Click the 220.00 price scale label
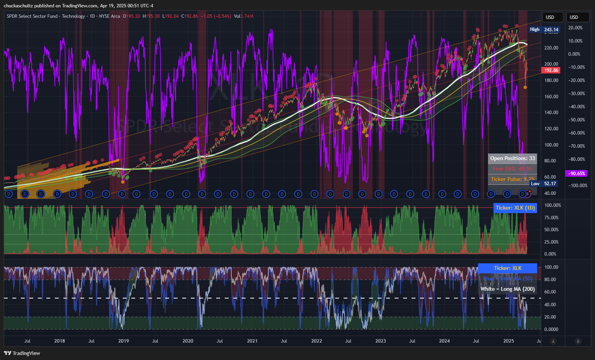The height and width of the screenshot is (360, 595). pyautogui.click(x=551, y=48)
